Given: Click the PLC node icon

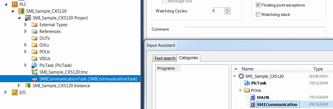Looking at the screenshot, I should (15, 4).
